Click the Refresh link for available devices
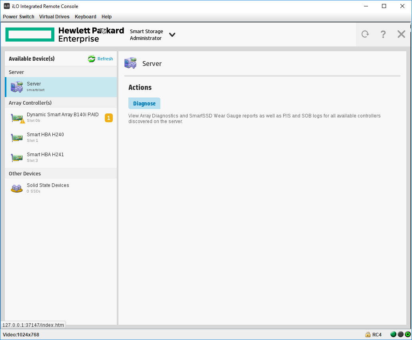Viewport: 412px width, 340px height. (x=105, y=59)
